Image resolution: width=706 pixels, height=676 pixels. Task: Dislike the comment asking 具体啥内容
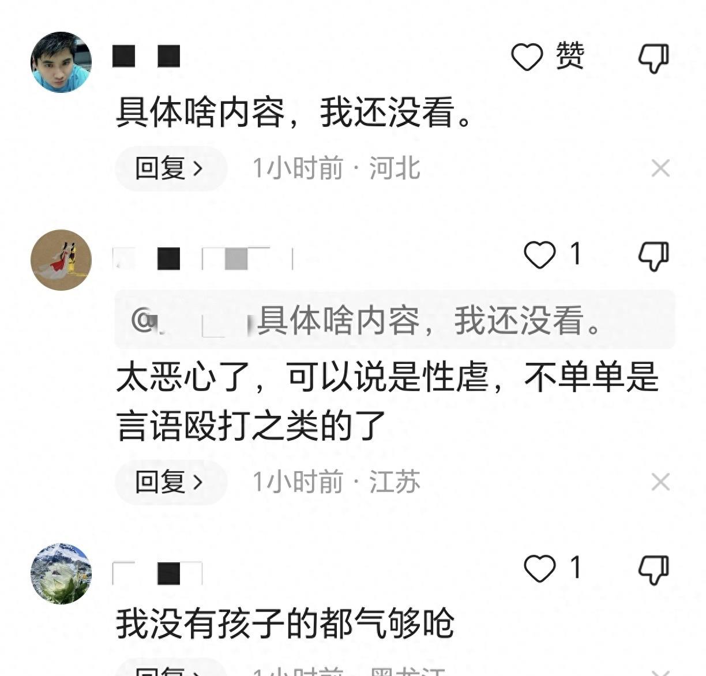tap(653, 58)
